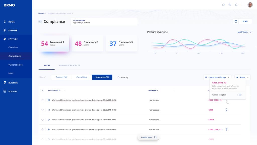Open the vertical dots menu

pos(243,5)
